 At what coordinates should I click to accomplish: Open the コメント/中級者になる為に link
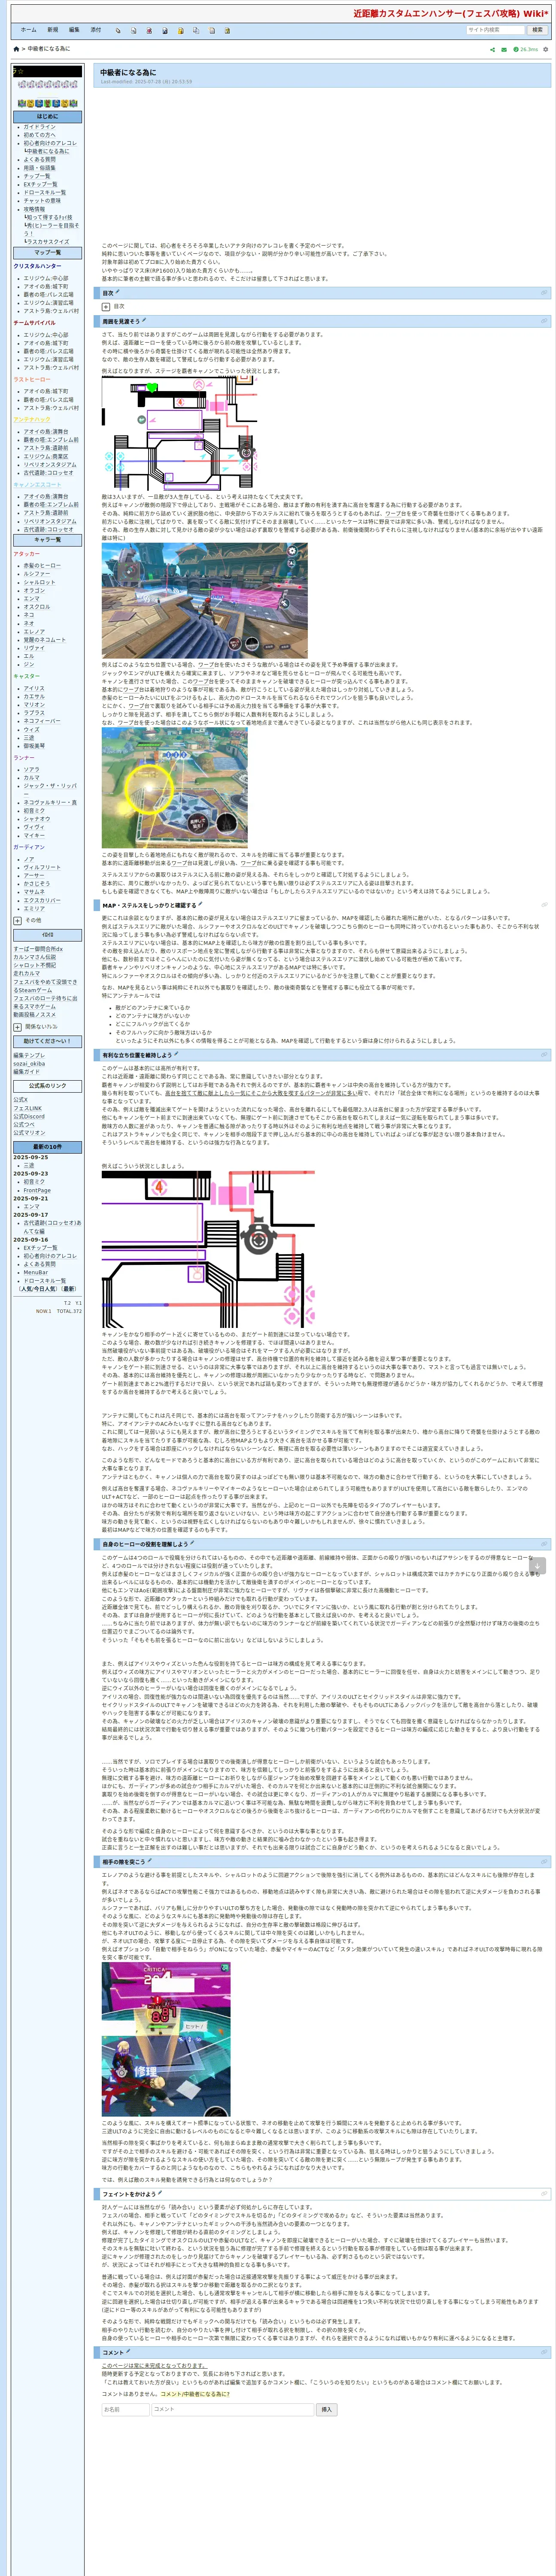click(195, 2393)
